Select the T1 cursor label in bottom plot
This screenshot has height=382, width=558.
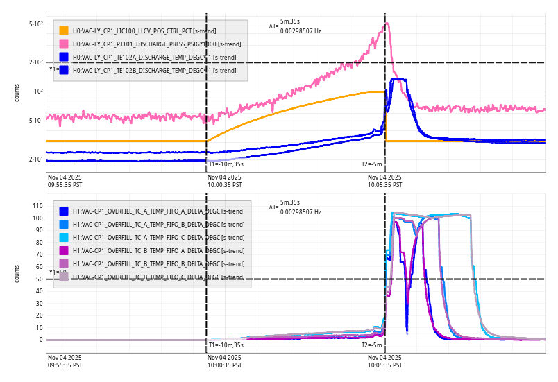(x=226, y=345)
